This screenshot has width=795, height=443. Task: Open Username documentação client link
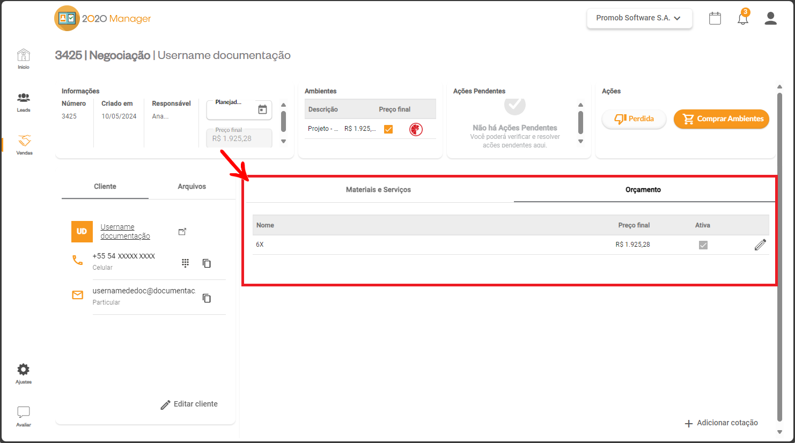click(125, 232)
